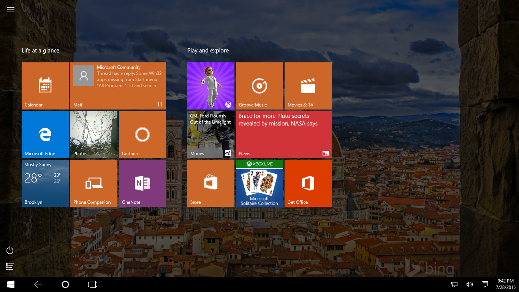Open the Cortana circle on the taskbar
Screen dimensions: 519x292
point(65,284)
